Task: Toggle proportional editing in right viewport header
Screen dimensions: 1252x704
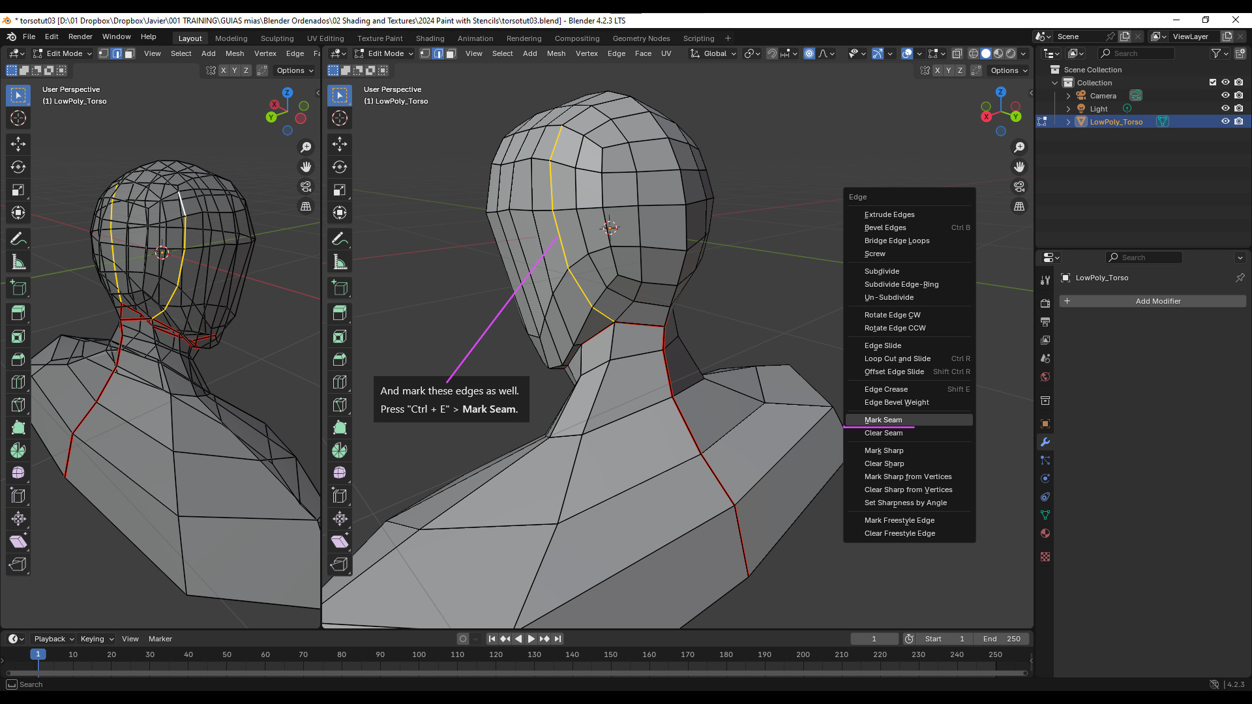Action: [809, 53]
